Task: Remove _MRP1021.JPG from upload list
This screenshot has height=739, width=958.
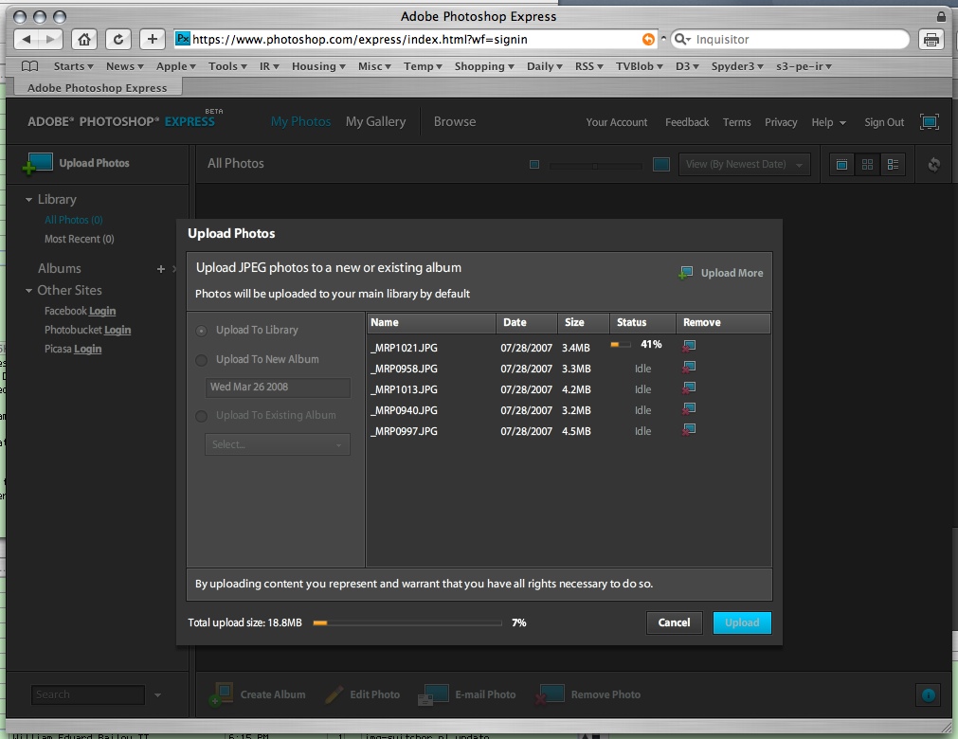Action: click(x=689, y=345)
